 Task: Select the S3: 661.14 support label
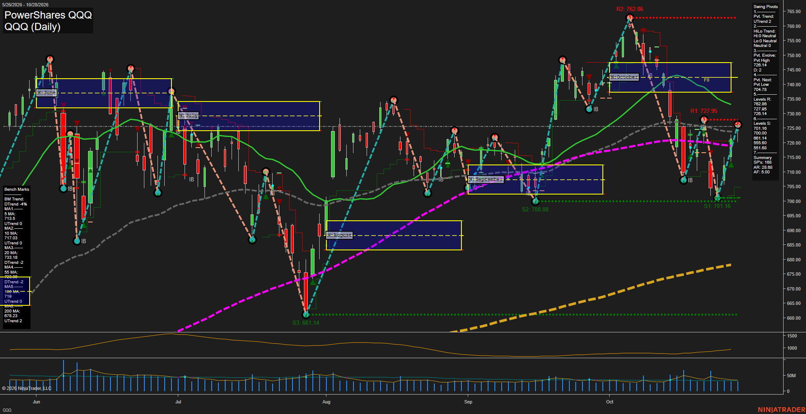(306, 323)
